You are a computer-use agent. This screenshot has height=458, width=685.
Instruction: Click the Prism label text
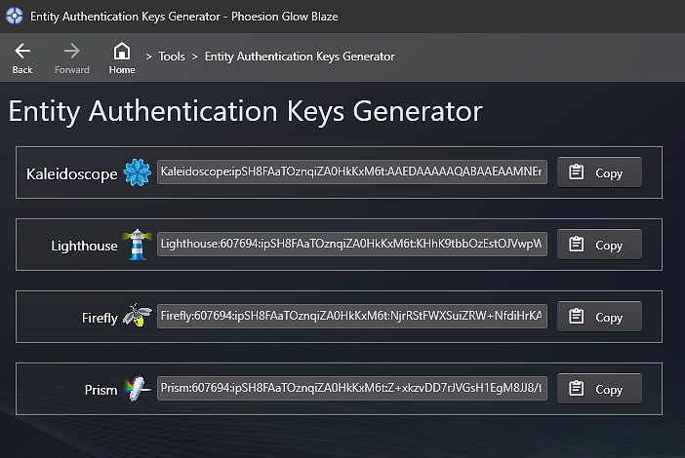[101, 390]
